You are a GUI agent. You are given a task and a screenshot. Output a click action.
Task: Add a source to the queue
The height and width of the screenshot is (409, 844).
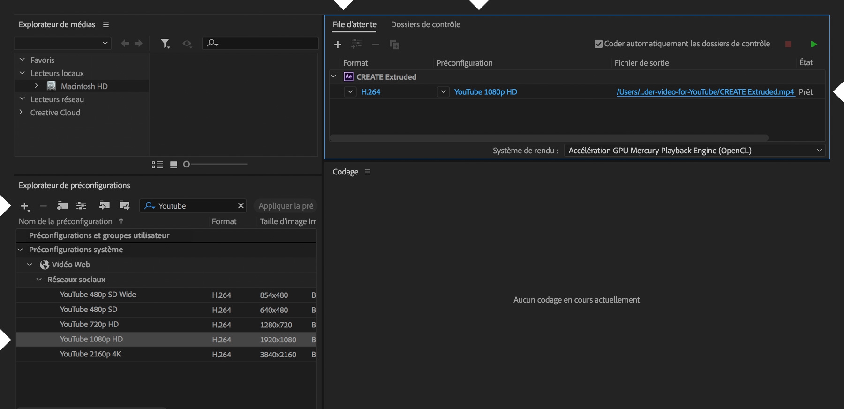[x=338, y=45]
